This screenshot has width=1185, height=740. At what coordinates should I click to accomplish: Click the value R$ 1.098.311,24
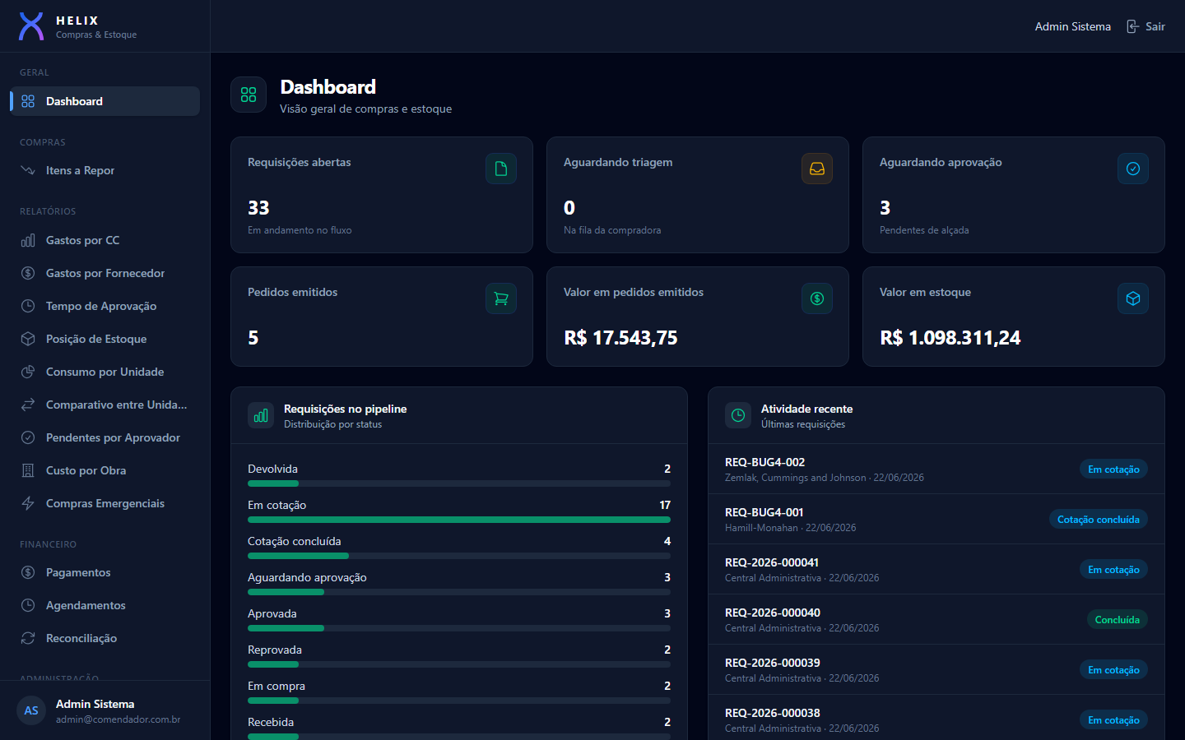[x=950, y=338]
